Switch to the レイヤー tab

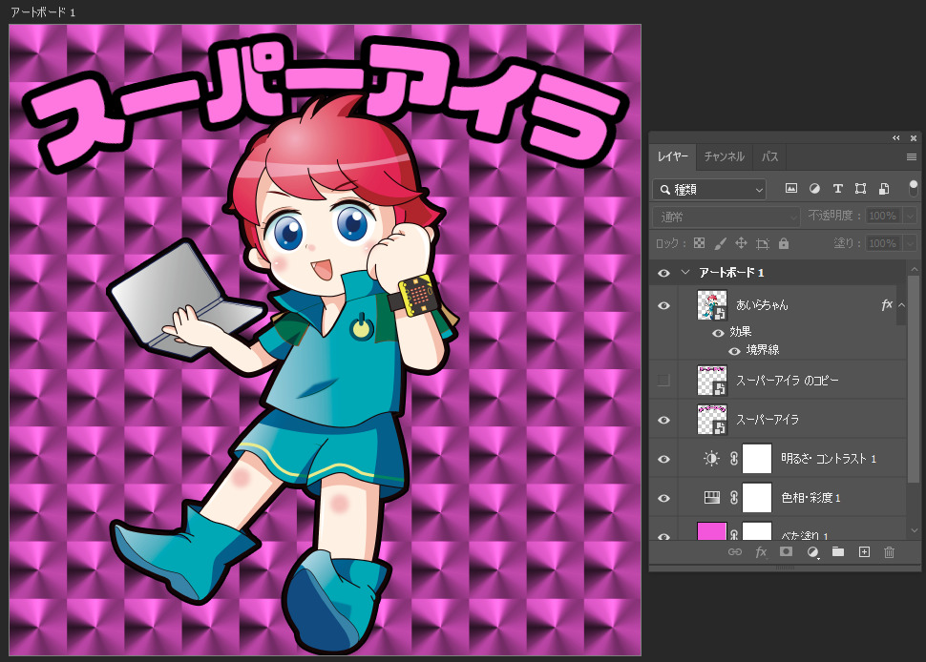673,156
